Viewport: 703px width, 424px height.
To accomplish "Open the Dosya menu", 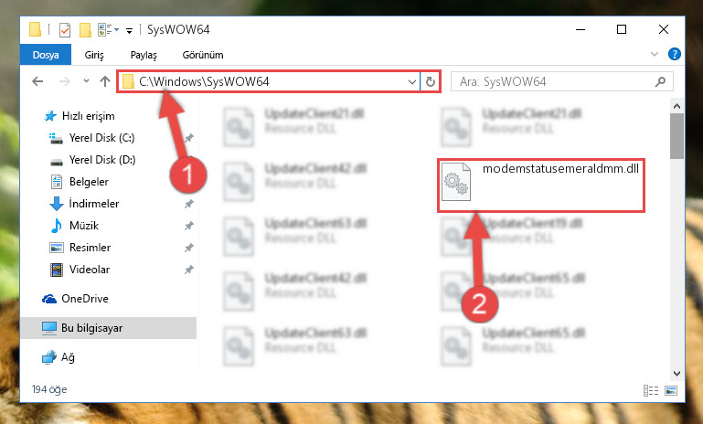I will point(46,55).
